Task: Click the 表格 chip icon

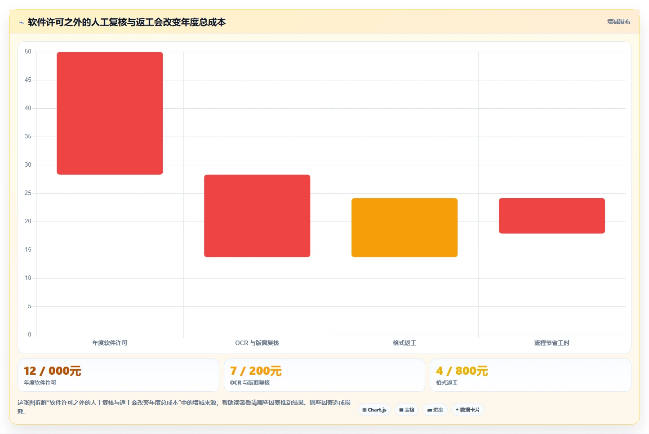Action: click(x=401, y=410)
